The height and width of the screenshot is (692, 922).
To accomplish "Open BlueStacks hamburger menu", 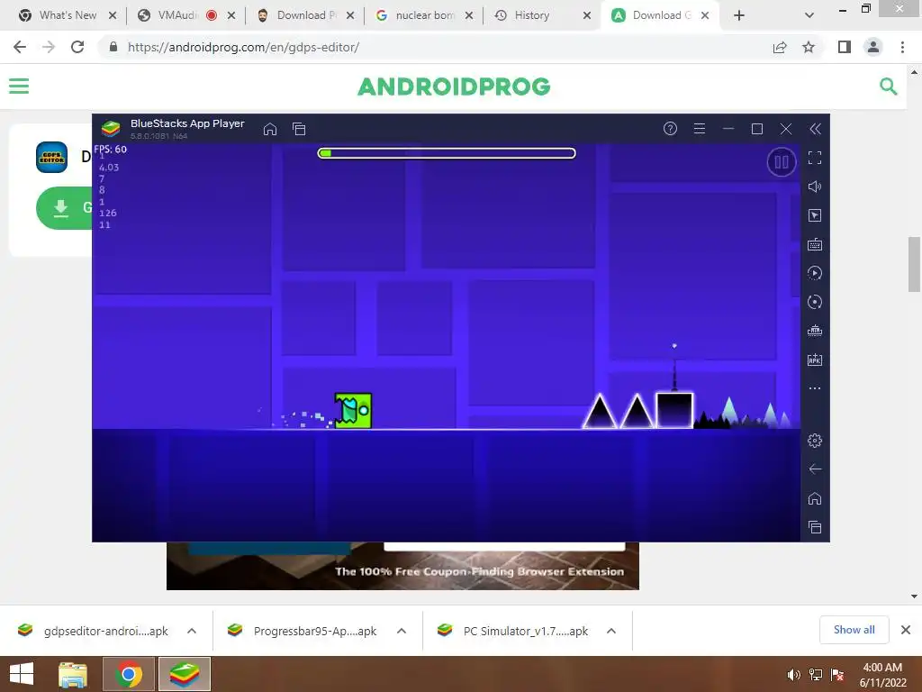I will coord(699,128).
